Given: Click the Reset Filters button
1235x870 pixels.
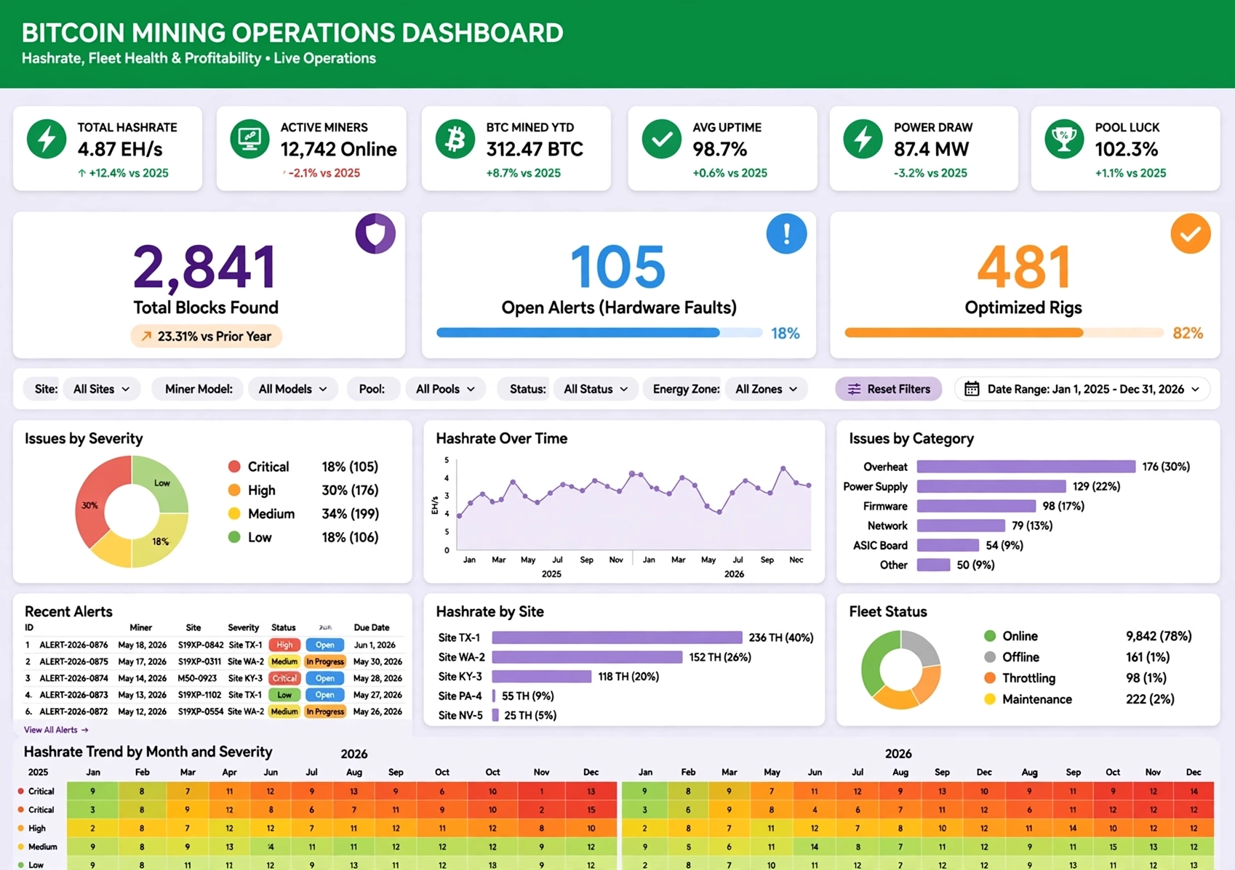Looking at the screenshot, I should [888, 389].
